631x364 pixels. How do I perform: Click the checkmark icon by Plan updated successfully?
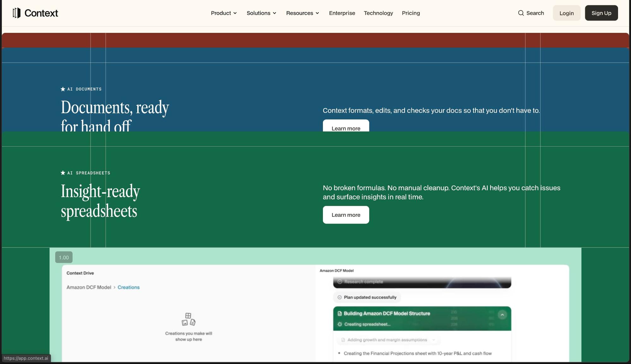(340, 297)
